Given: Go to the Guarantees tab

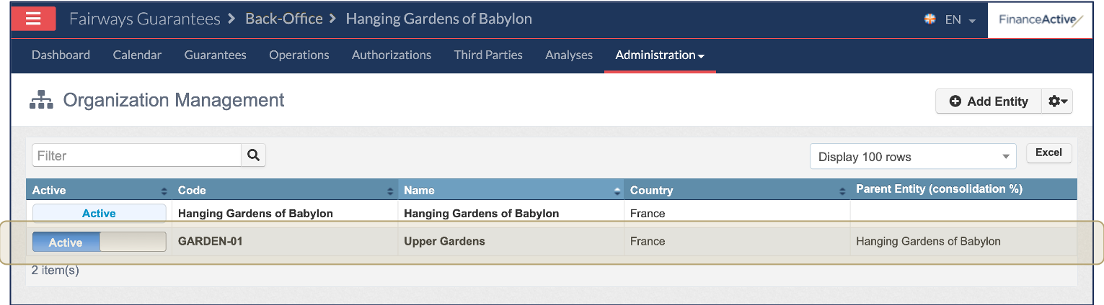Looking at the screenshot, I should click(215, 55).
